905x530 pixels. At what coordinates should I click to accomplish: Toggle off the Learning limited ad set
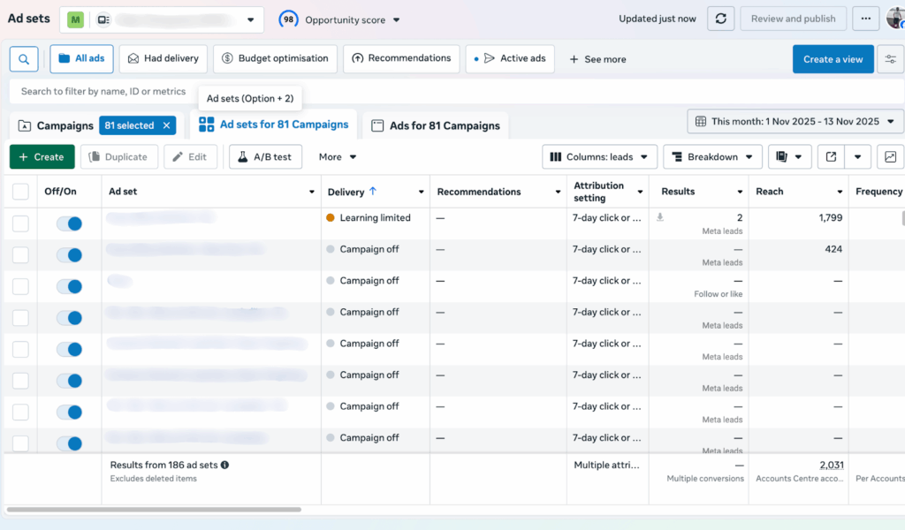[x=69, y=223]
